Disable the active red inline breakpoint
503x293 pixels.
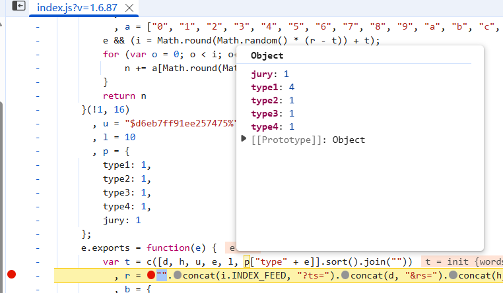[x=151, y=275]
